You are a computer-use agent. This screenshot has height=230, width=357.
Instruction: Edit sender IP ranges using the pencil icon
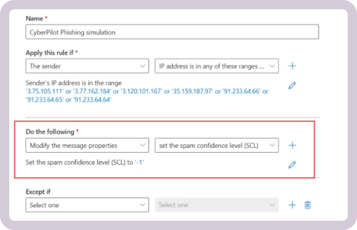pyautogui.click(x=292, y=85)
